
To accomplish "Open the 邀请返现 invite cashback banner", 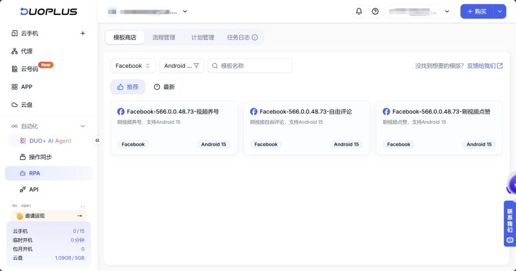I will 49,216.
